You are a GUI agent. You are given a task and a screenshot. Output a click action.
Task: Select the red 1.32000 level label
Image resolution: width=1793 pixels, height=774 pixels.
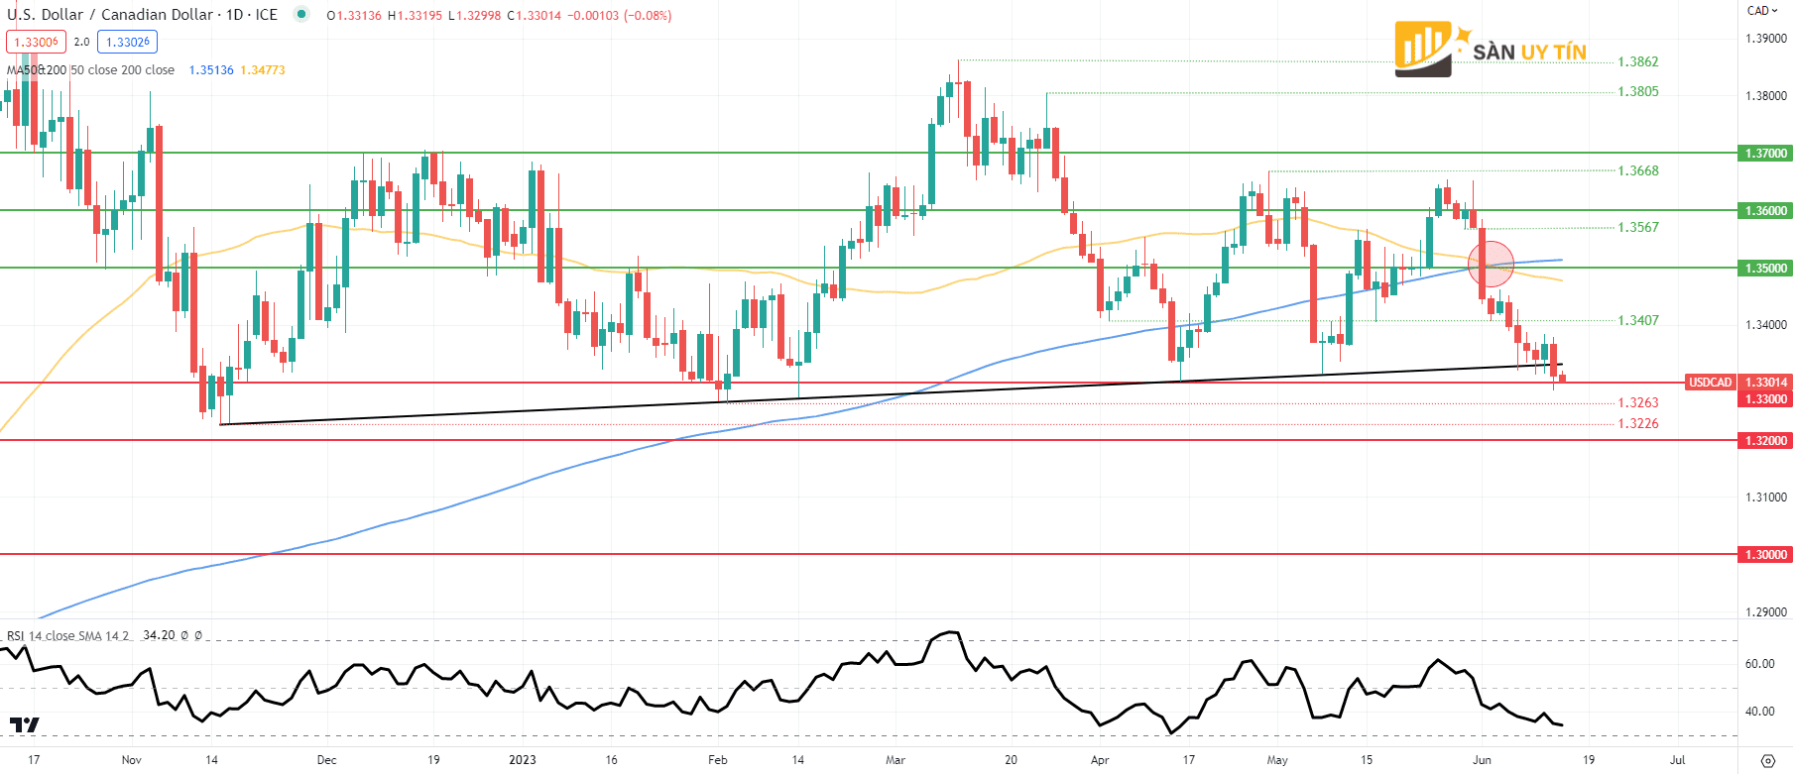point(1766,441)
